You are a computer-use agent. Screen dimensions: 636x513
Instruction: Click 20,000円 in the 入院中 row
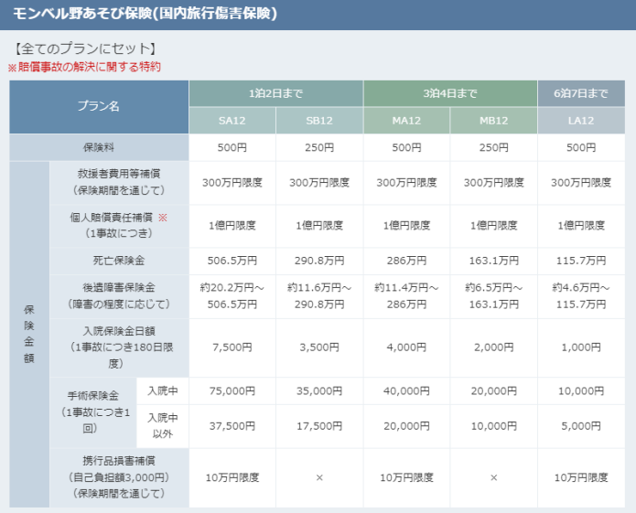[x=493, y=391]
